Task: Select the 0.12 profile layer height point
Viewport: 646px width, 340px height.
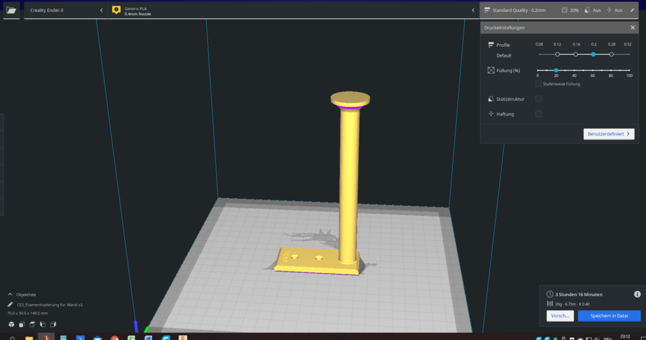Action: 558,55
